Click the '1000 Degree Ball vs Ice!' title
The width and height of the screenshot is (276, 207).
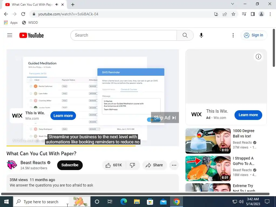(x=243, y=133)
